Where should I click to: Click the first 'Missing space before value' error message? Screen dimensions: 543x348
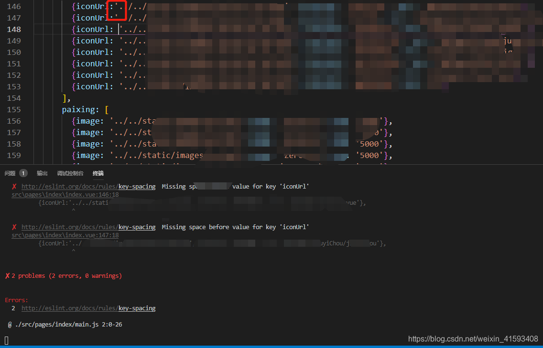point(235,187)
